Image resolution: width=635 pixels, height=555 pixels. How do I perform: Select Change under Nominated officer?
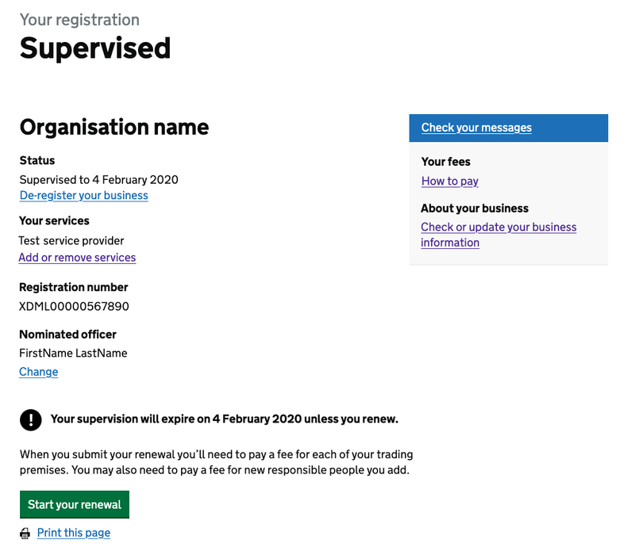tap(38, 371)
